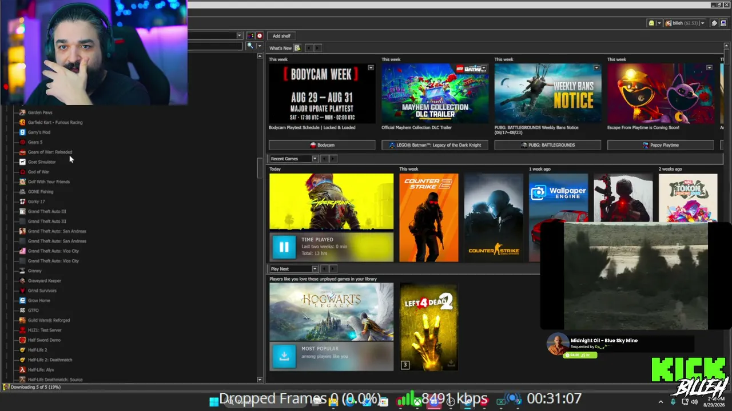
Task: Click the Big Picture mode monitor icon
Action: 723,23
